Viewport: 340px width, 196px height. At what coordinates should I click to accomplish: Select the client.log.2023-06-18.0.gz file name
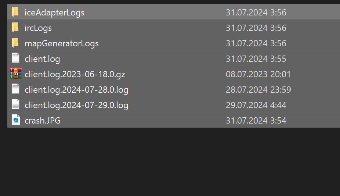click(75, 74)
